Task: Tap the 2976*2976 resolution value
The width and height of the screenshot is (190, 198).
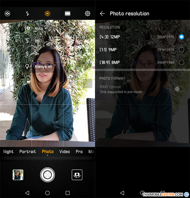Action: coord(166,50)
